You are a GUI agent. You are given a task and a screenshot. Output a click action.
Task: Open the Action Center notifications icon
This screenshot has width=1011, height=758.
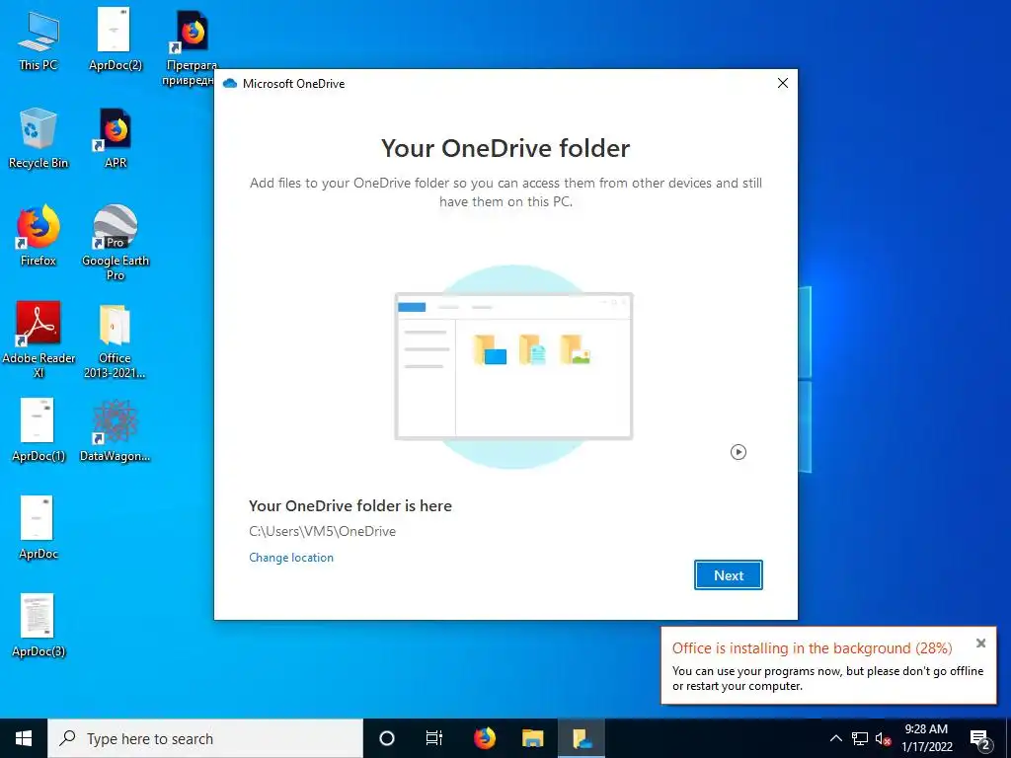[980, 739]
